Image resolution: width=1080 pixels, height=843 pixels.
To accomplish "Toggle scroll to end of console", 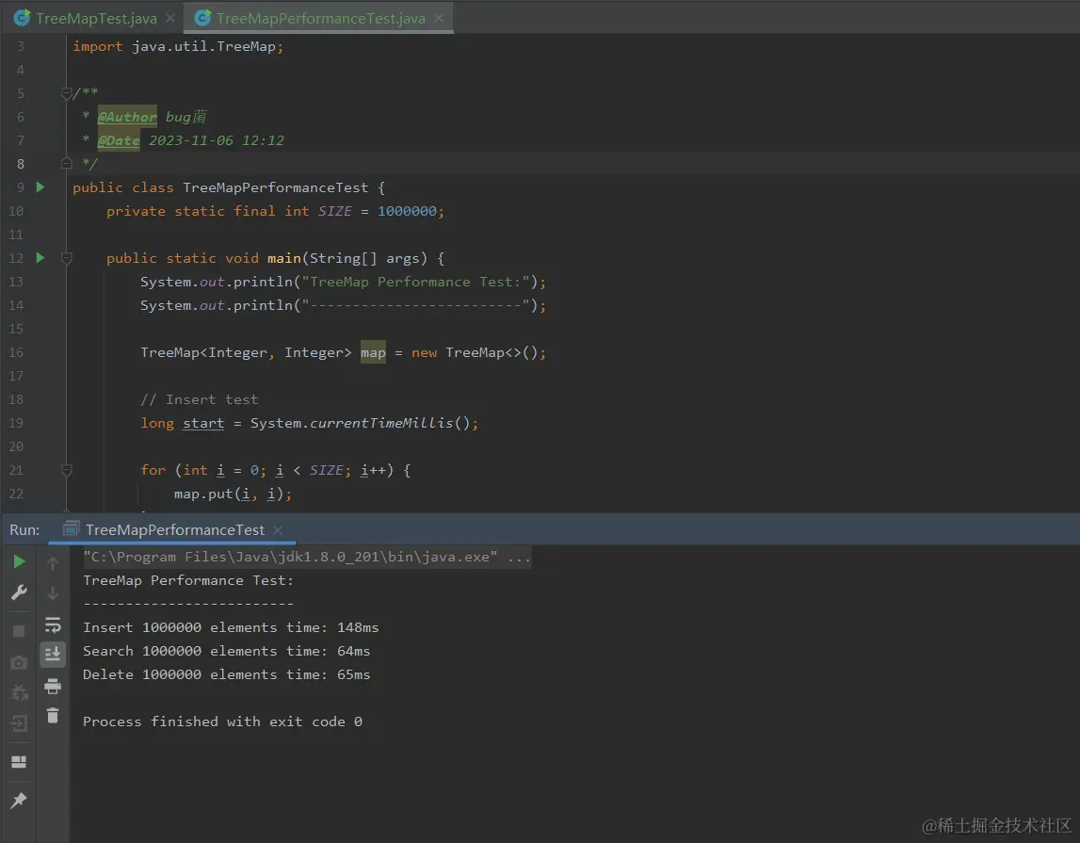I will (53, 655).
